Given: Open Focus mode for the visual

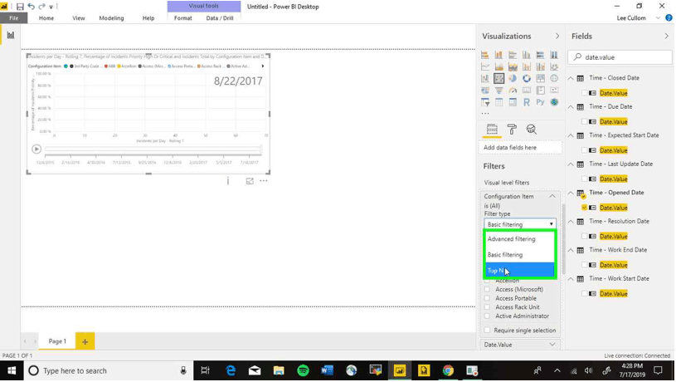Looking at the screenshot, I should coord(250,181).
